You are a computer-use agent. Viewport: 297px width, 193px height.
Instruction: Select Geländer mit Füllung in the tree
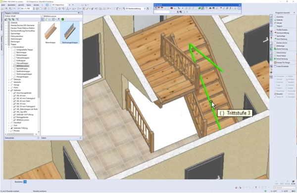pos(25,115)
